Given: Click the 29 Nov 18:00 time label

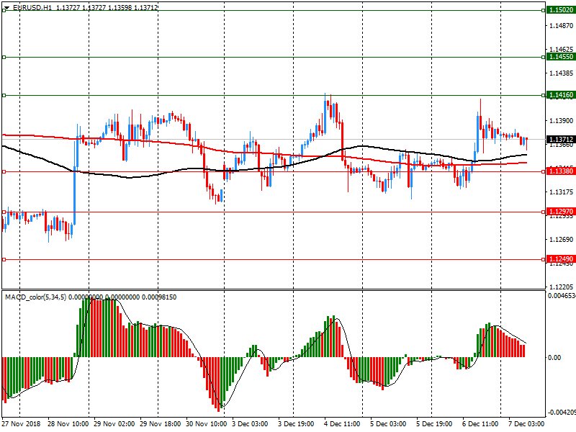Looking at the screenshot, I should click(x=160, y=423).
